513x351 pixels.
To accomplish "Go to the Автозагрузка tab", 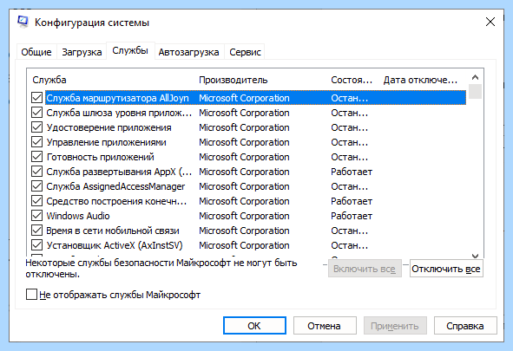I will click(188, 52).
